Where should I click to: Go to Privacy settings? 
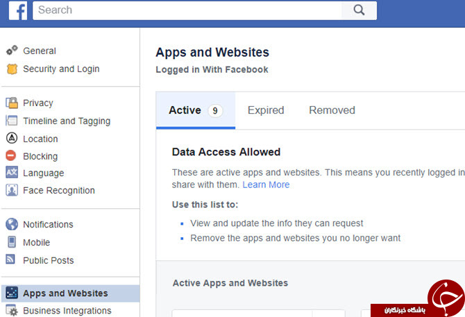click(38, 103)
